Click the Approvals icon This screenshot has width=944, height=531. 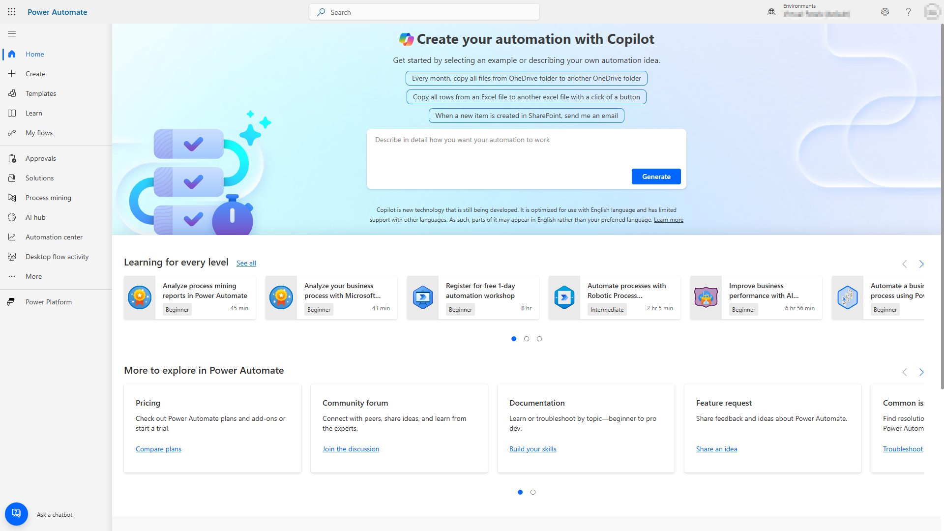[x=12, y=158]
